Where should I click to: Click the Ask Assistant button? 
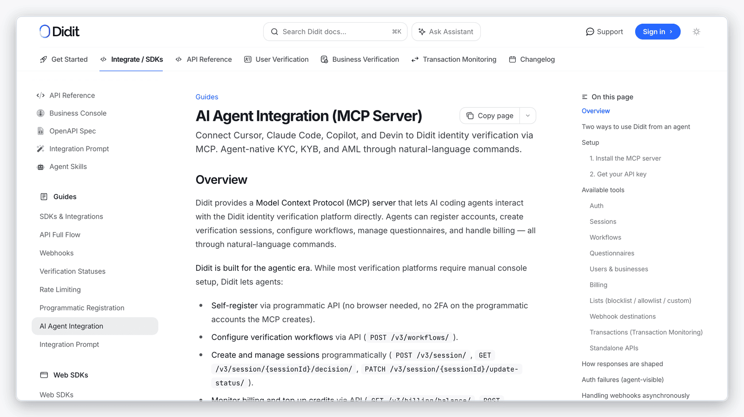(446, 32)
